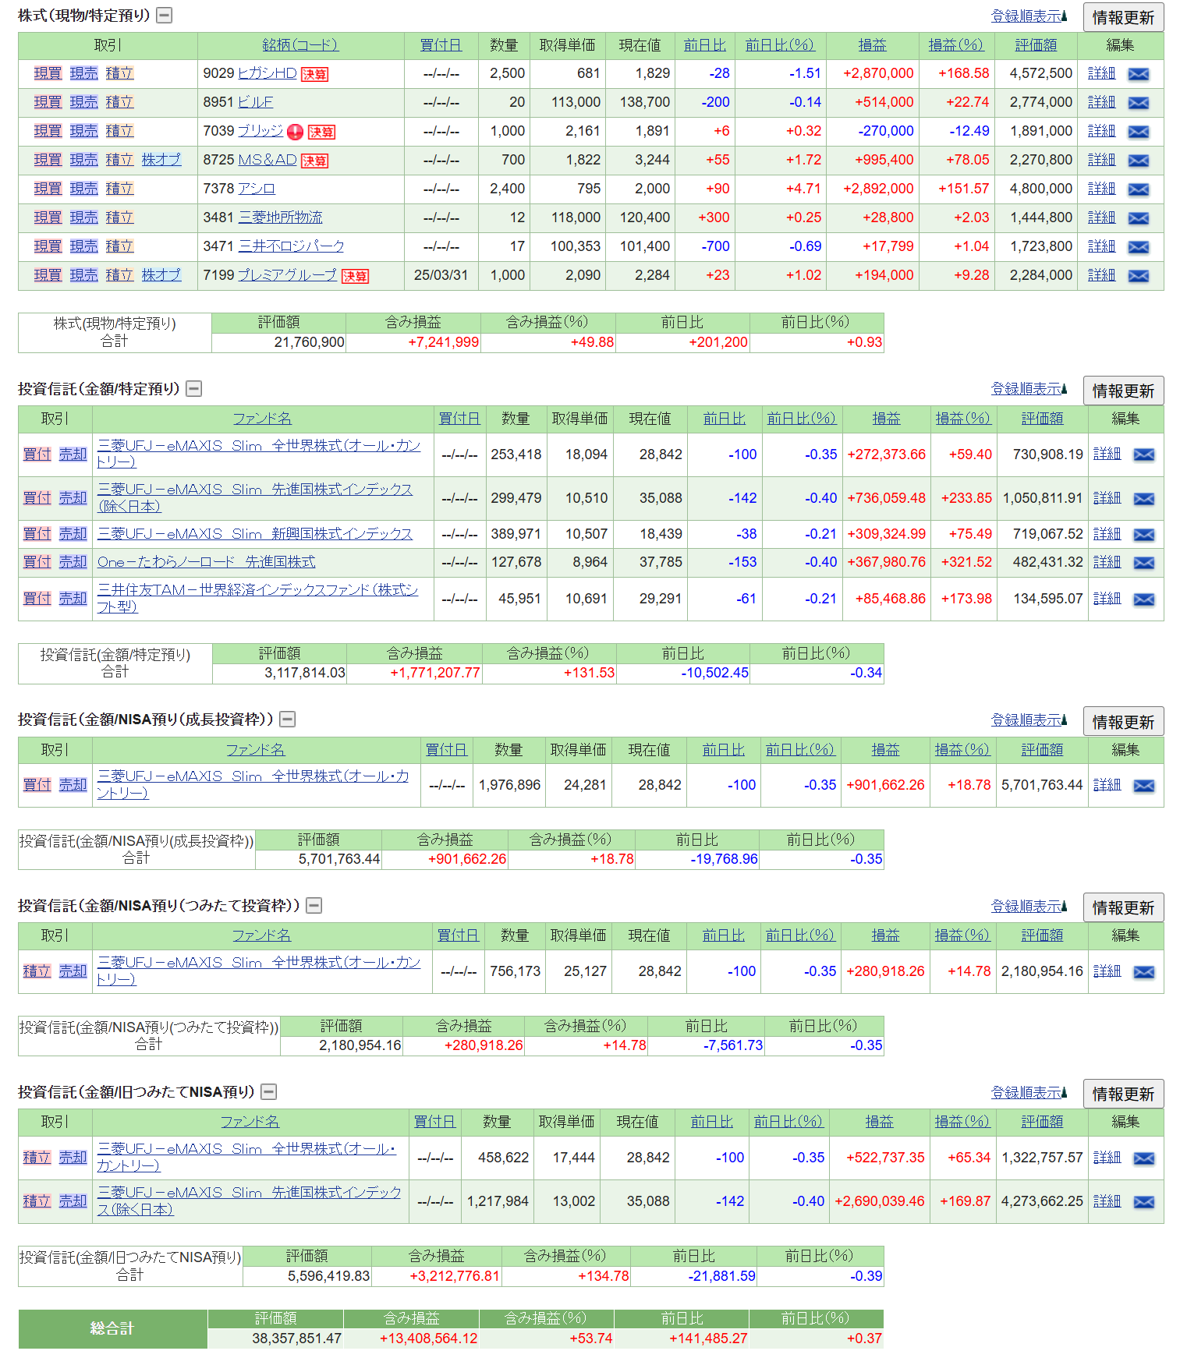Click mail icon for 旧つみたてNISA 全世界株式 row

[x=1143, y=1158]
